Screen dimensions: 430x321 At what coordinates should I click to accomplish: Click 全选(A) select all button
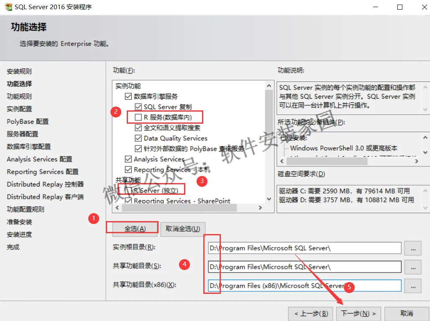pos(135,229)
